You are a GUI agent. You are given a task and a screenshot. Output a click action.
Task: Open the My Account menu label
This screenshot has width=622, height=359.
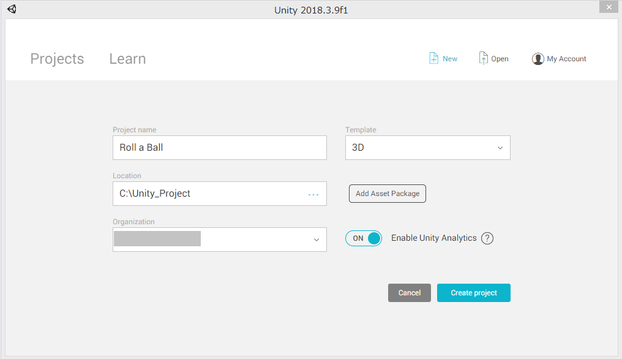click(566, 59)
